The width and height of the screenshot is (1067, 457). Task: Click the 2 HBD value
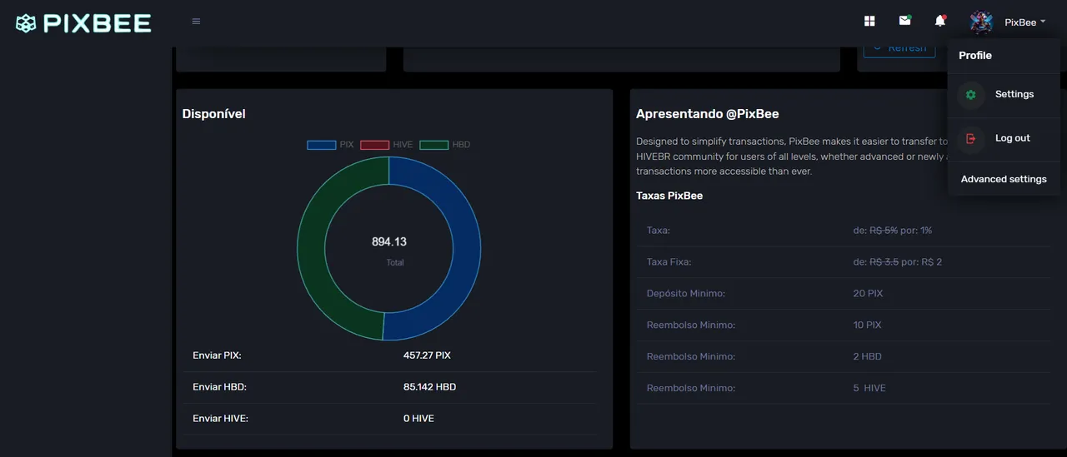tap(867, 357)
